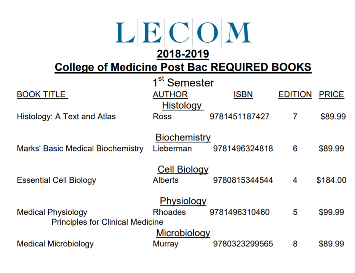Click the Histology: A Text and Atlas title
The width and height of the screenshot is (355, 273).
[66, 117]
